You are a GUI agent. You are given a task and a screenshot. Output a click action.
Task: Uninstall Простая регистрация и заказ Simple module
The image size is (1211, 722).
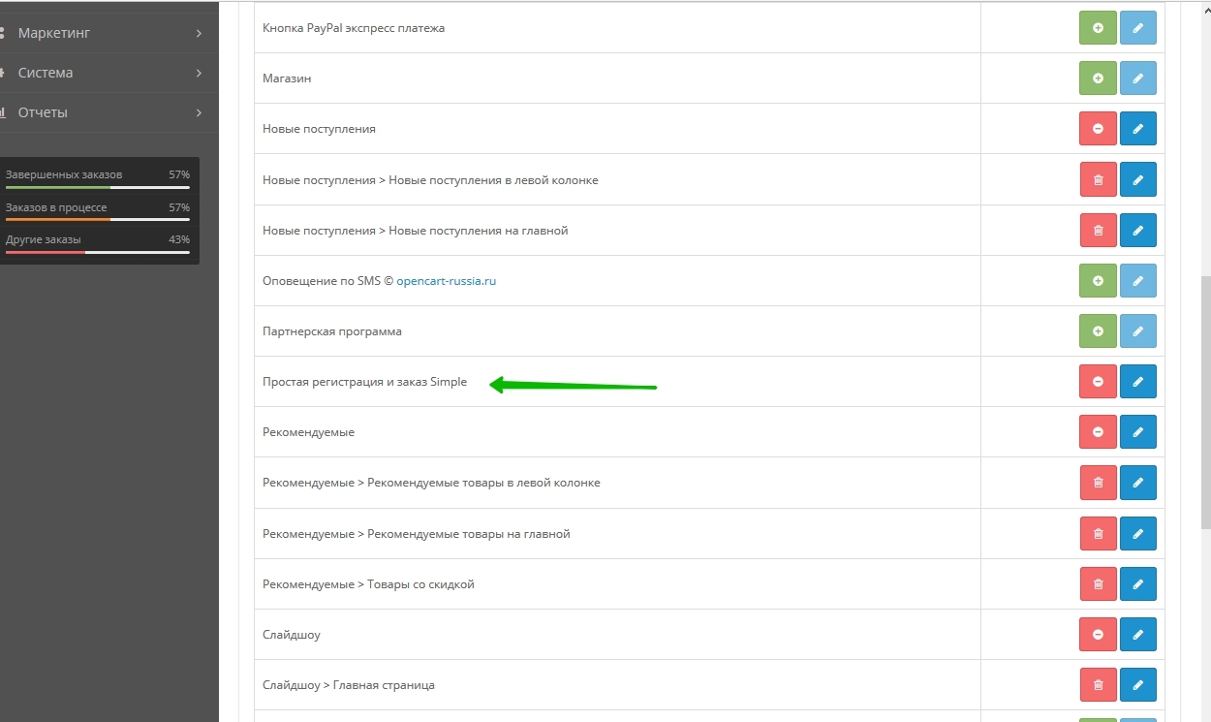click(x=1098, y=382)
